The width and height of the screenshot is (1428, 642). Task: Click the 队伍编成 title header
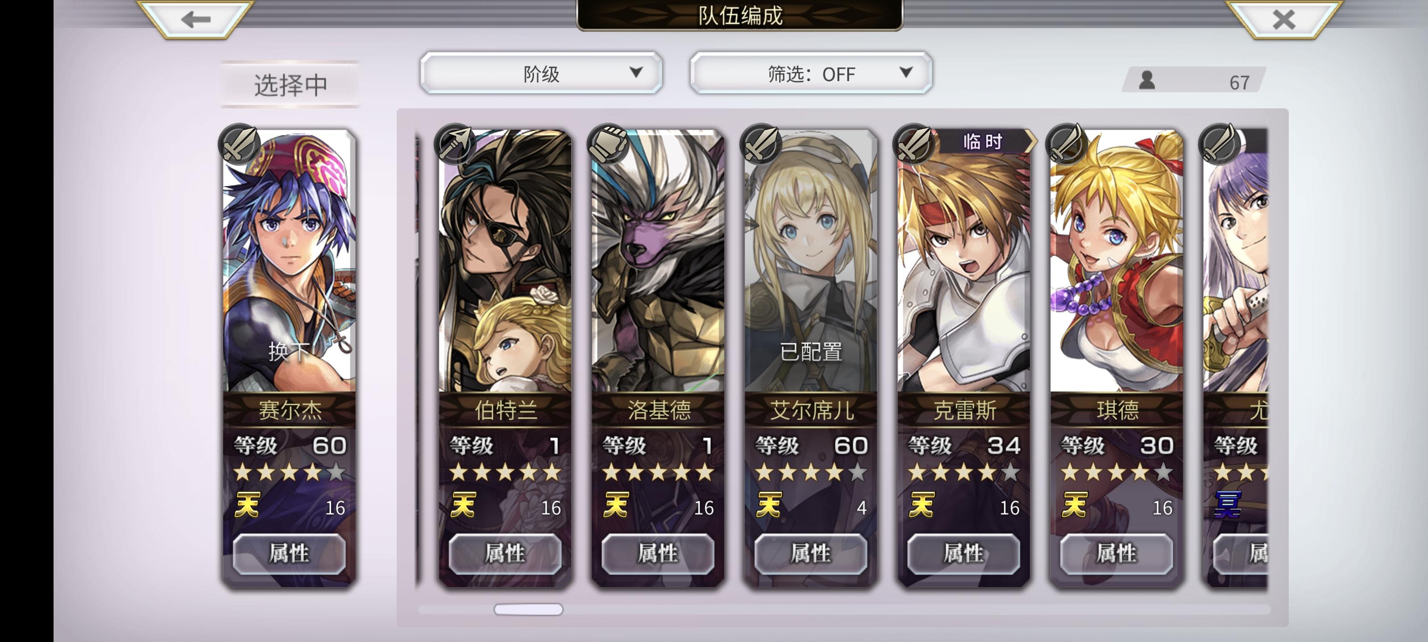tap(740, 16)
